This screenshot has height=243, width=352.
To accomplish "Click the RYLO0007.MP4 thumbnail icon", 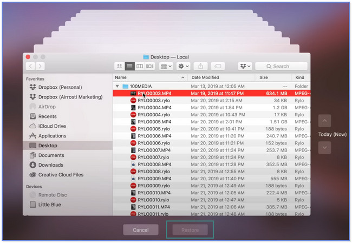I will pyautogui.click(x=133, y=150).
